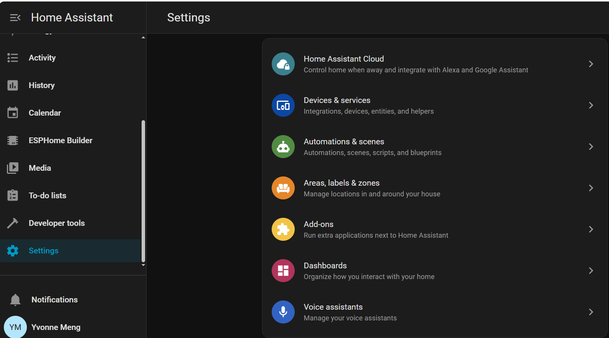This screenshot has height=338, width=609.
Task: Collapse the sidebar with the menu icon
Action: tap(15, 18)
